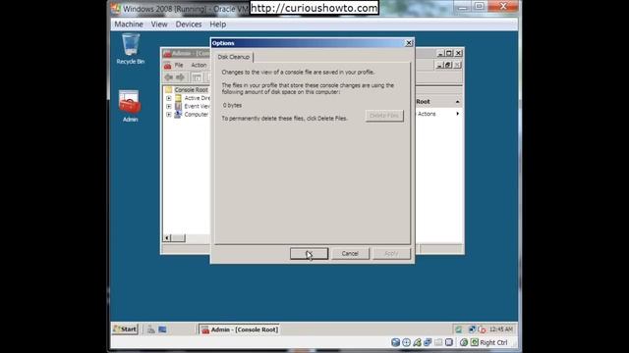The width and height of the screenshot is (629, 353).
Task: Click the first guest system tray icon
Action: pos(458,329)
